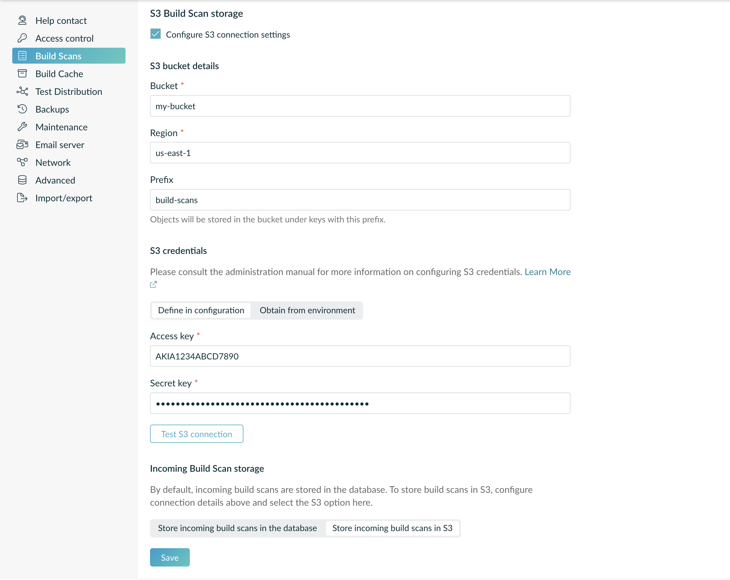The height and width of the screenshot is (580, 730).
Task: Click the Import/export sidebar icon
Action: point(22,198)
